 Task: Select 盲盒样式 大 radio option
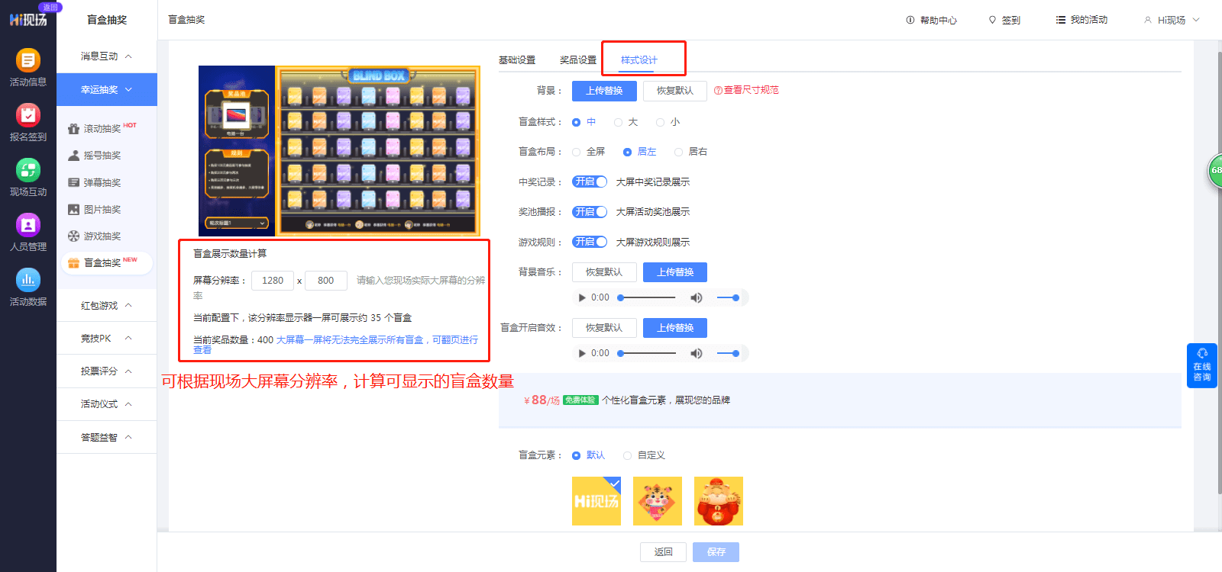click(618, 122)
